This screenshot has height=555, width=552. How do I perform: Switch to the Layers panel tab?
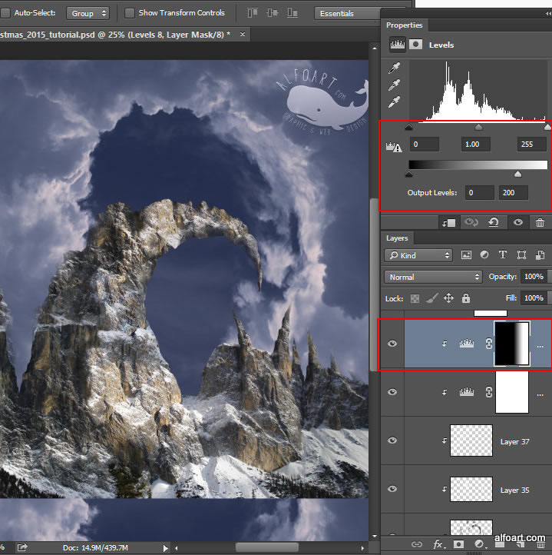pos(398,238)
